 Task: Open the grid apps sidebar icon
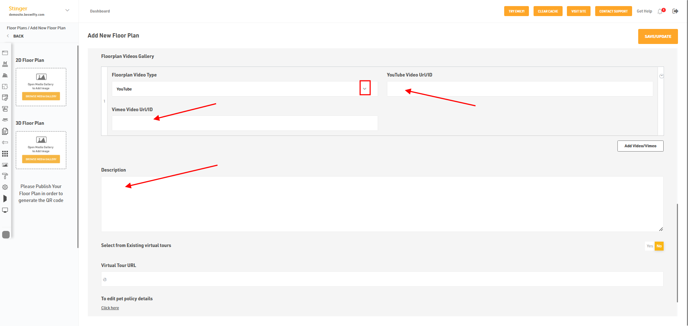5,154
